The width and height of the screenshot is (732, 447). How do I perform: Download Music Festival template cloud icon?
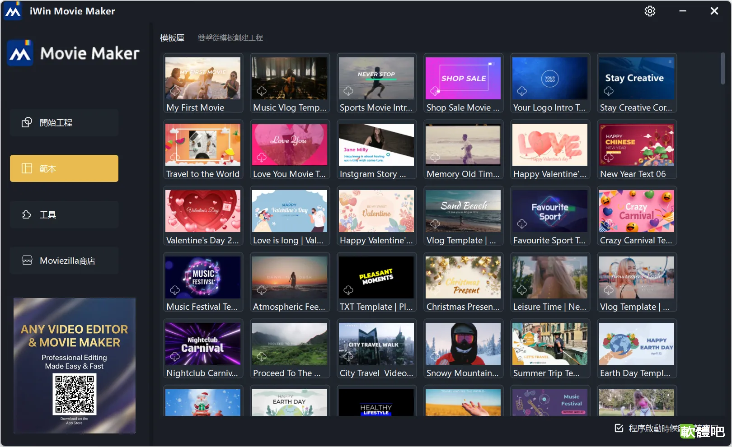(x=175, y=290)
